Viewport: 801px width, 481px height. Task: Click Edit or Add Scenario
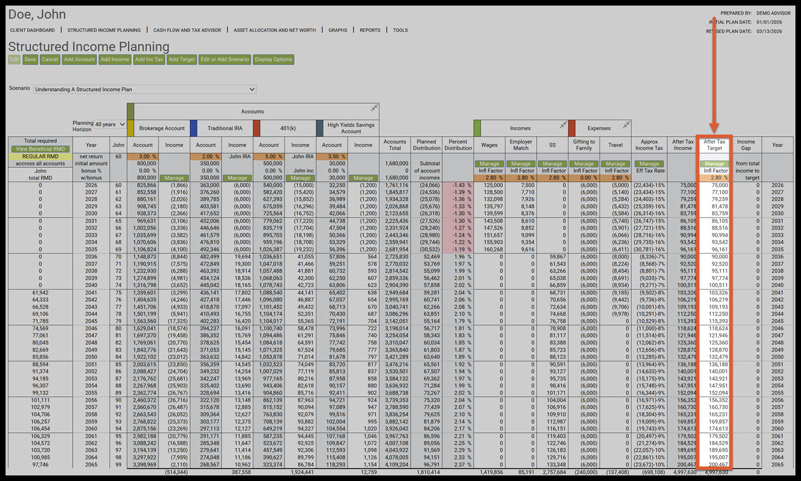tap(224, 59)
